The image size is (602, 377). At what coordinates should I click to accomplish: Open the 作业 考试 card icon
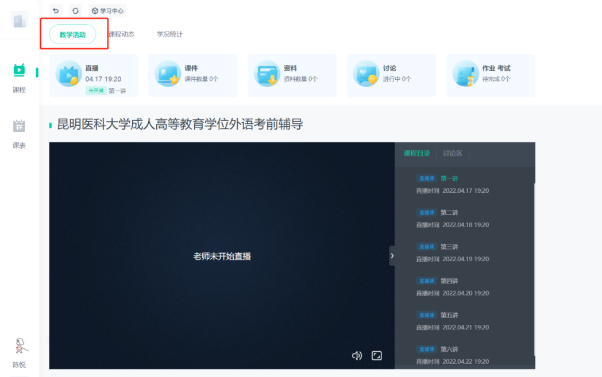(465, 73)
